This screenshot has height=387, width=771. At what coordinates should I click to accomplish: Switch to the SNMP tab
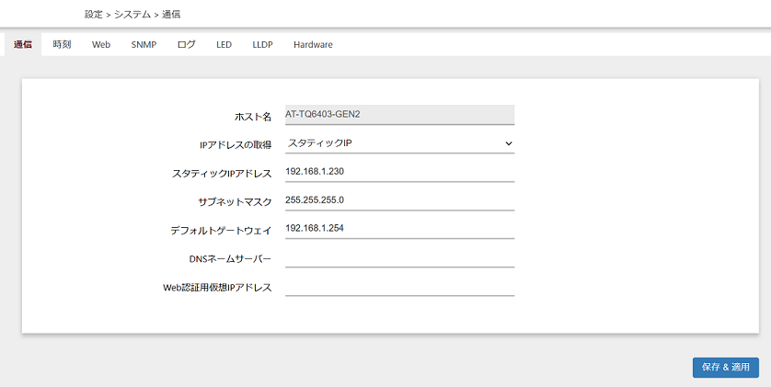pyautogui.click(x=144, y=44)
